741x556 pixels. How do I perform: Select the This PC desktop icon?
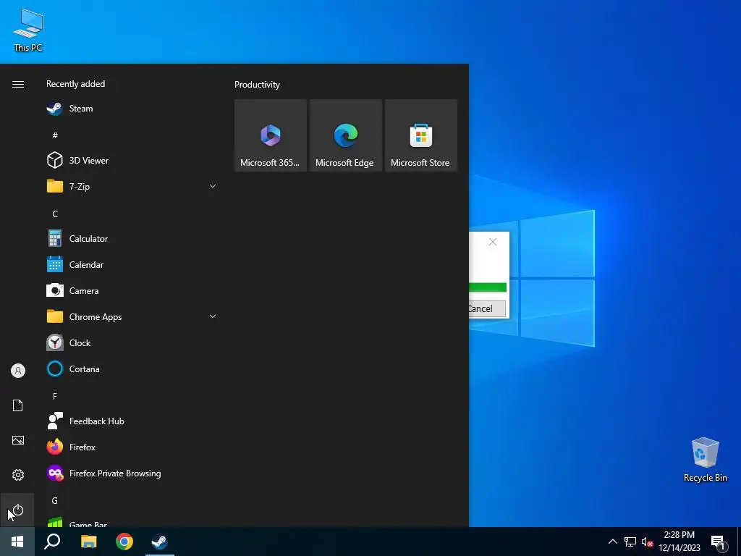(x=28, y=30)
